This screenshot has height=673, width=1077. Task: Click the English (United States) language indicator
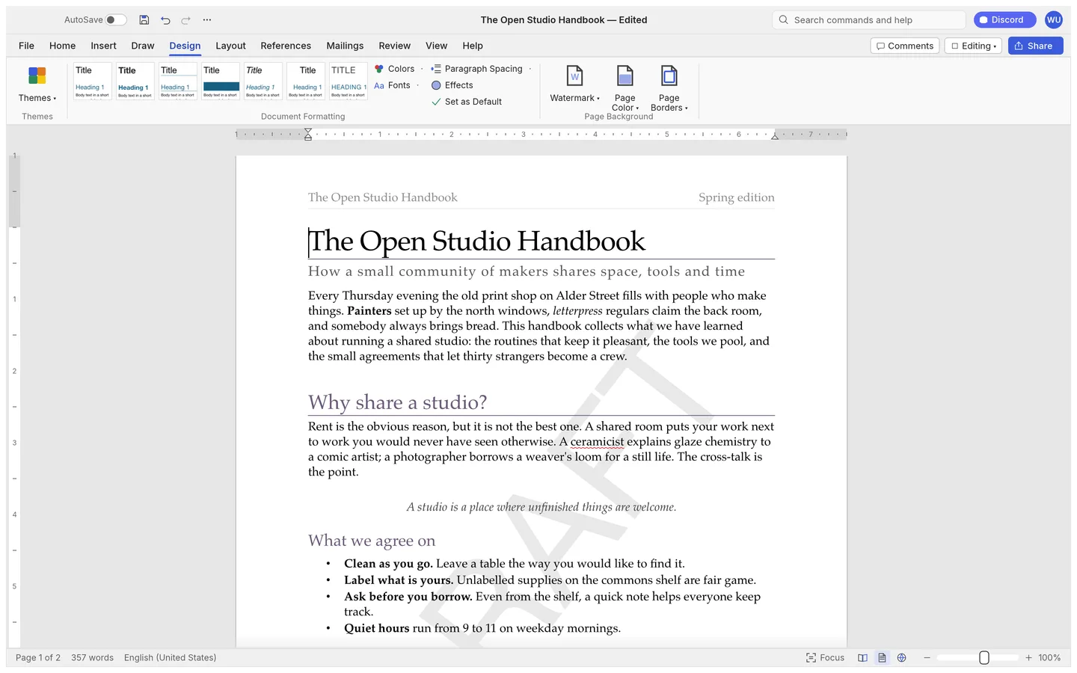click(170, 658)
